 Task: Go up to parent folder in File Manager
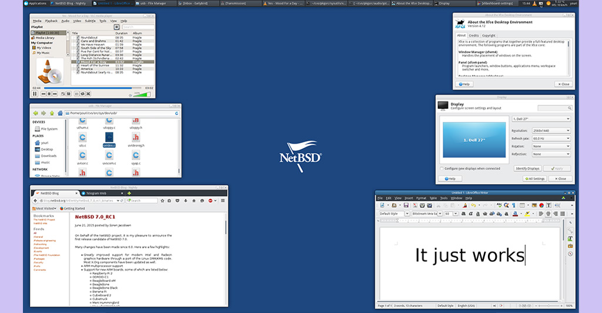51,113
